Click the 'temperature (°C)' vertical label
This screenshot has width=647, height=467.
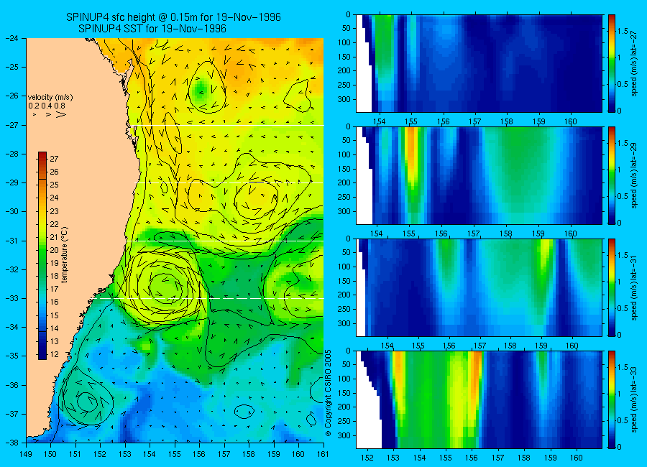[65, 255]
